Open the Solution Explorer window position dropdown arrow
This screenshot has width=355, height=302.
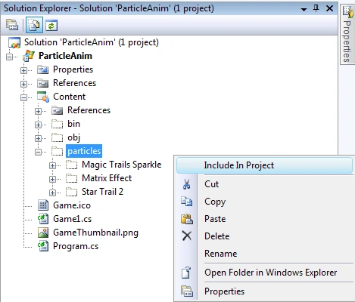point(304,9)
